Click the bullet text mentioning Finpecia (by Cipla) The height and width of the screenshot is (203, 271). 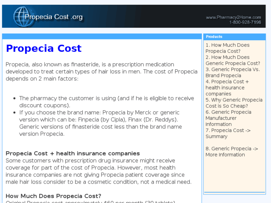pyautogui.click(x=100, y=123)
